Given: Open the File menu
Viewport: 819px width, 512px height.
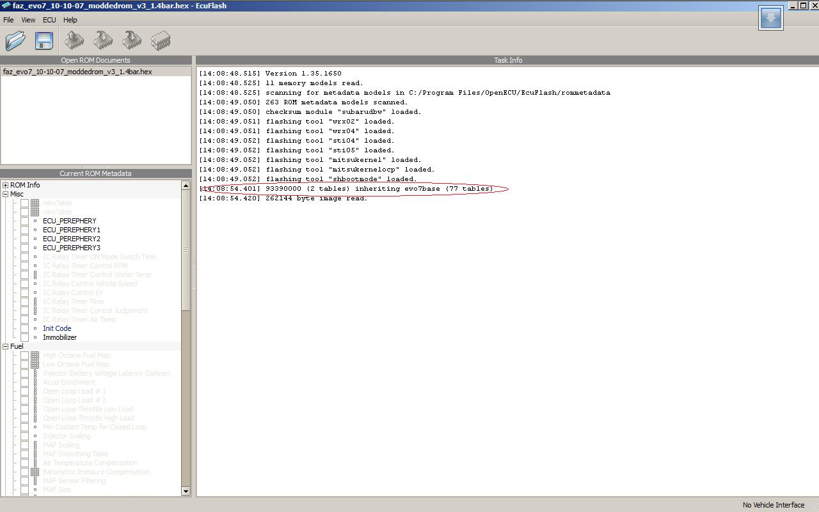Looking at the screenshot, I should pyautogui.click(x=8, y=20).
